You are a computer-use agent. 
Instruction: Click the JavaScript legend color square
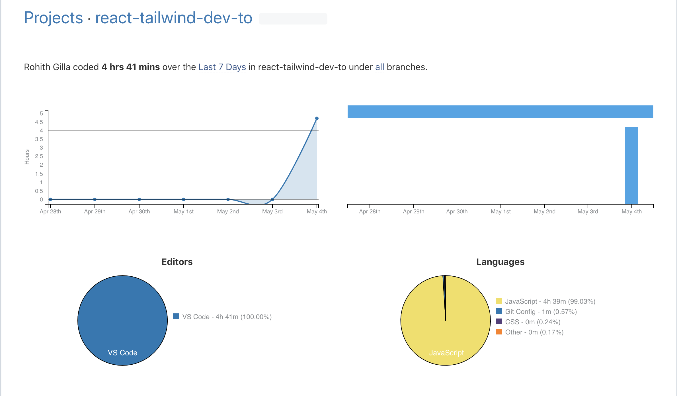(x=499, y=301)
